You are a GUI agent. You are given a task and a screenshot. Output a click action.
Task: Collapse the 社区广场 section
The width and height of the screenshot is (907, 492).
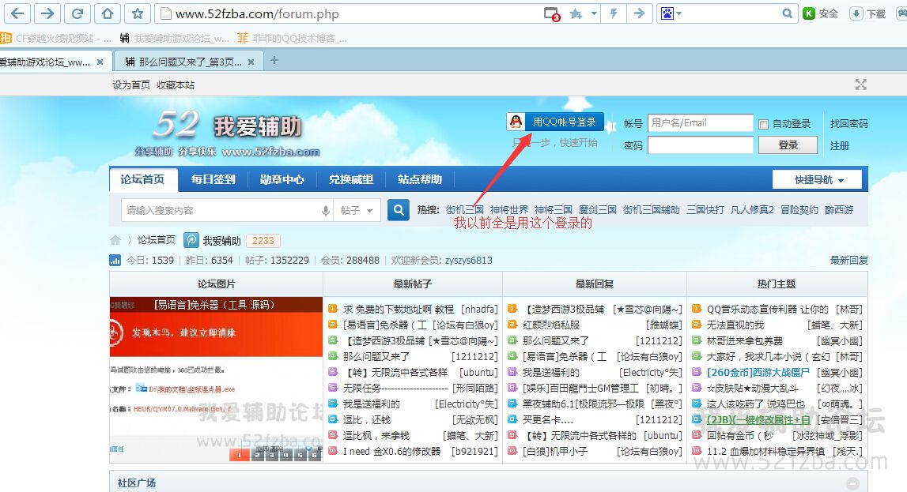click(x=852, y=483)
